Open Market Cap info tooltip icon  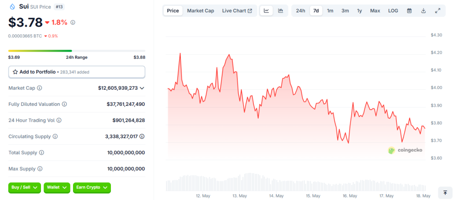[x=40, y=88]
